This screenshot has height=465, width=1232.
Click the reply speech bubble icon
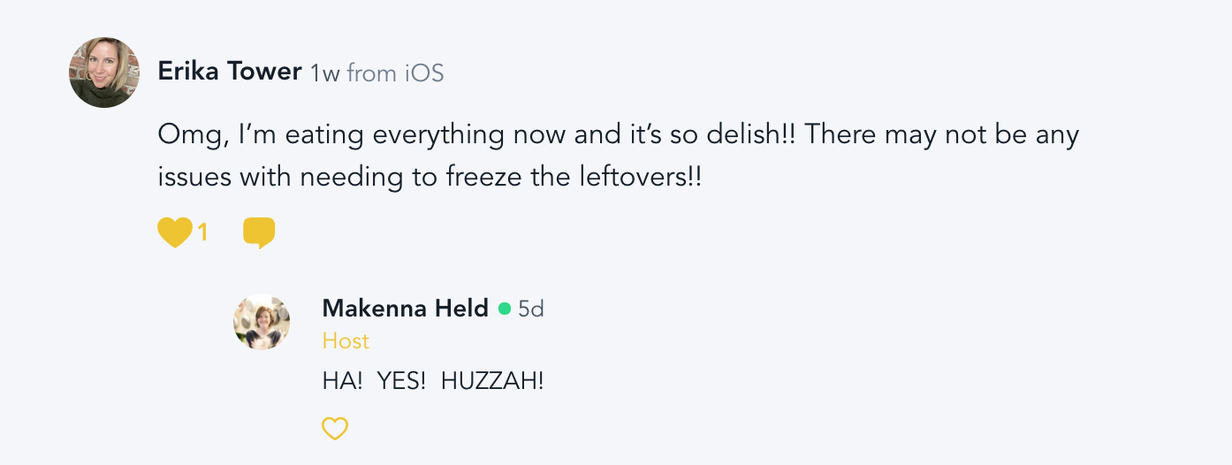259,232
